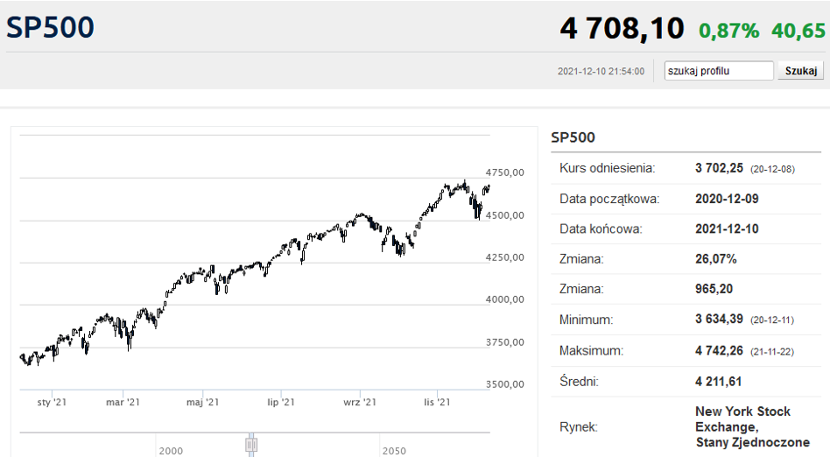The image size is (830, 457).
Task: Click the 2021-12-10 21:54:00 timestamp
Action: coord(601,72)
